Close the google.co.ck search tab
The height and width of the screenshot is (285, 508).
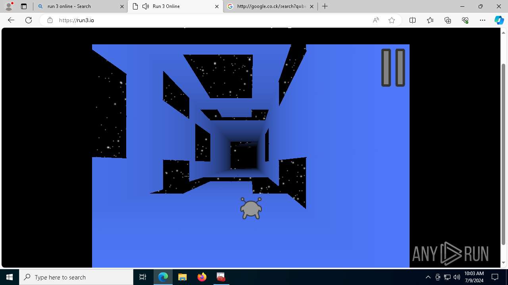tap(312, 6)
